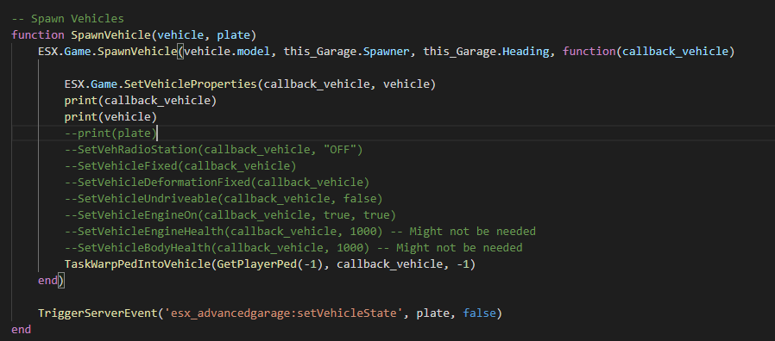Click TaskWarpPedIntoVehicle call

270,264
